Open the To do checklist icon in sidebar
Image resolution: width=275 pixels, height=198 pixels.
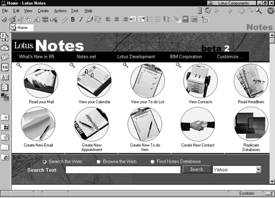click(5, 87)
